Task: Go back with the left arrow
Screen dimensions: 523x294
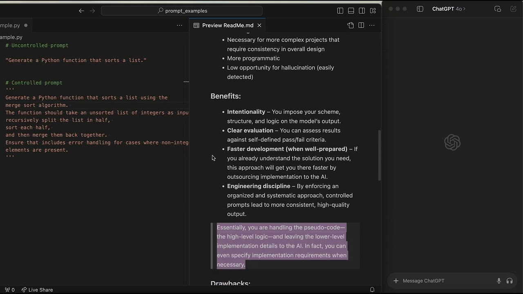Action: pyautogui.click(x=81, y=11)
